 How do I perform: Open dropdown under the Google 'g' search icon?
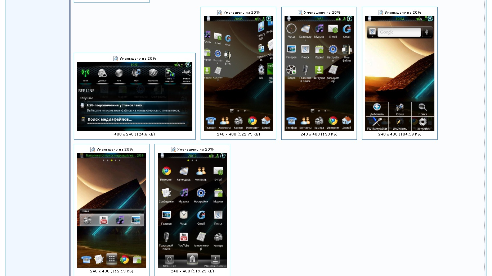point(372,36)
